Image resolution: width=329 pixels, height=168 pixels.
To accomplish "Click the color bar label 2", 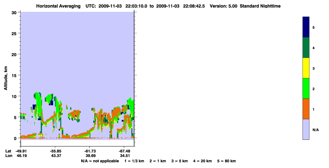I will click(x=314, y=88).
